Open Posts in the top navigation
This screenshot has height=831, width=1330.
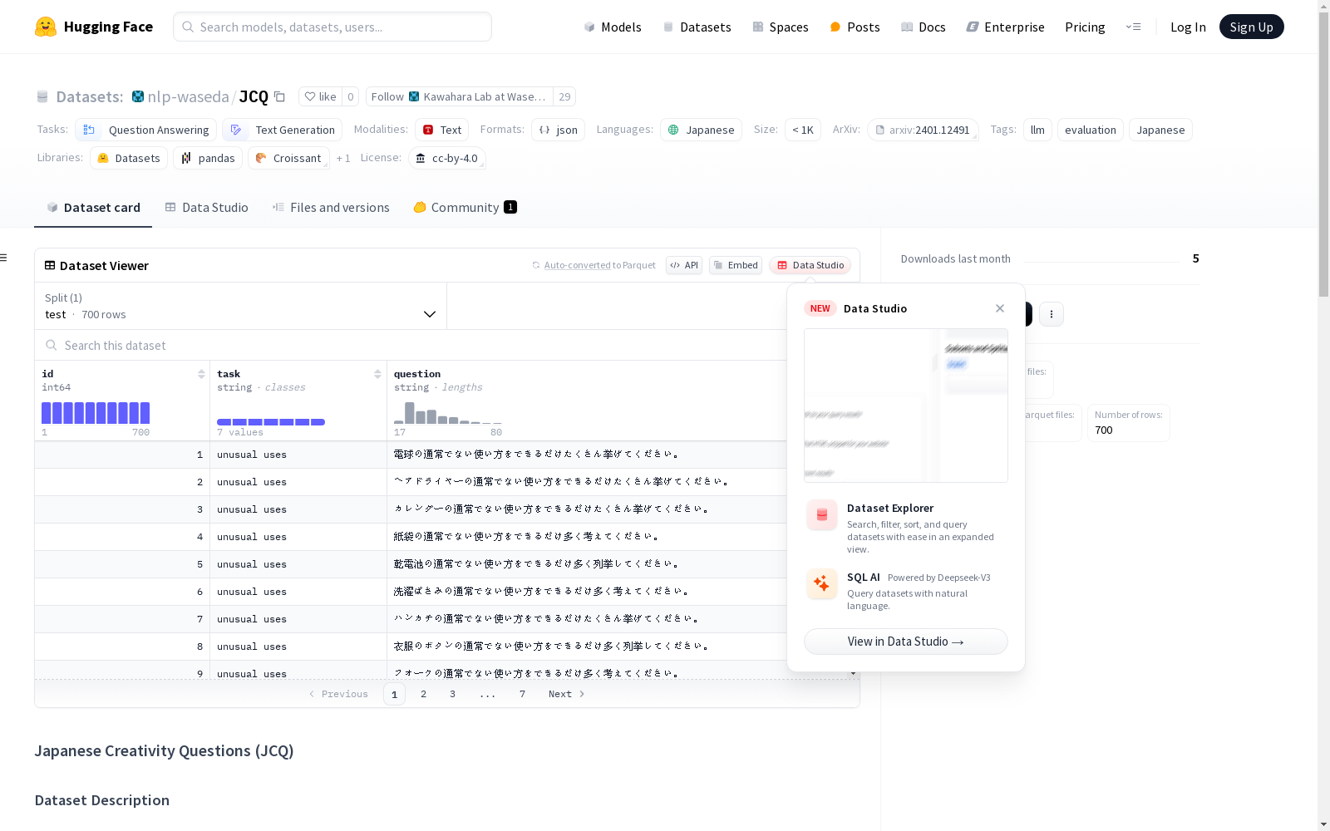855,27
